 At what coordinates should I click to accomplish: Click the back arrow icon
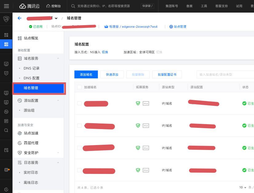click(19, 18)
